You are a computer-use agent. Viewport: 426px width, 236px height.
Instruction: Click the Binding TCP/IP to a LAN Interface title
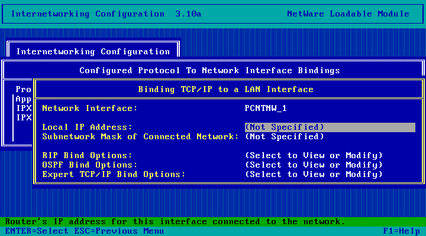[x=226, y=90]
